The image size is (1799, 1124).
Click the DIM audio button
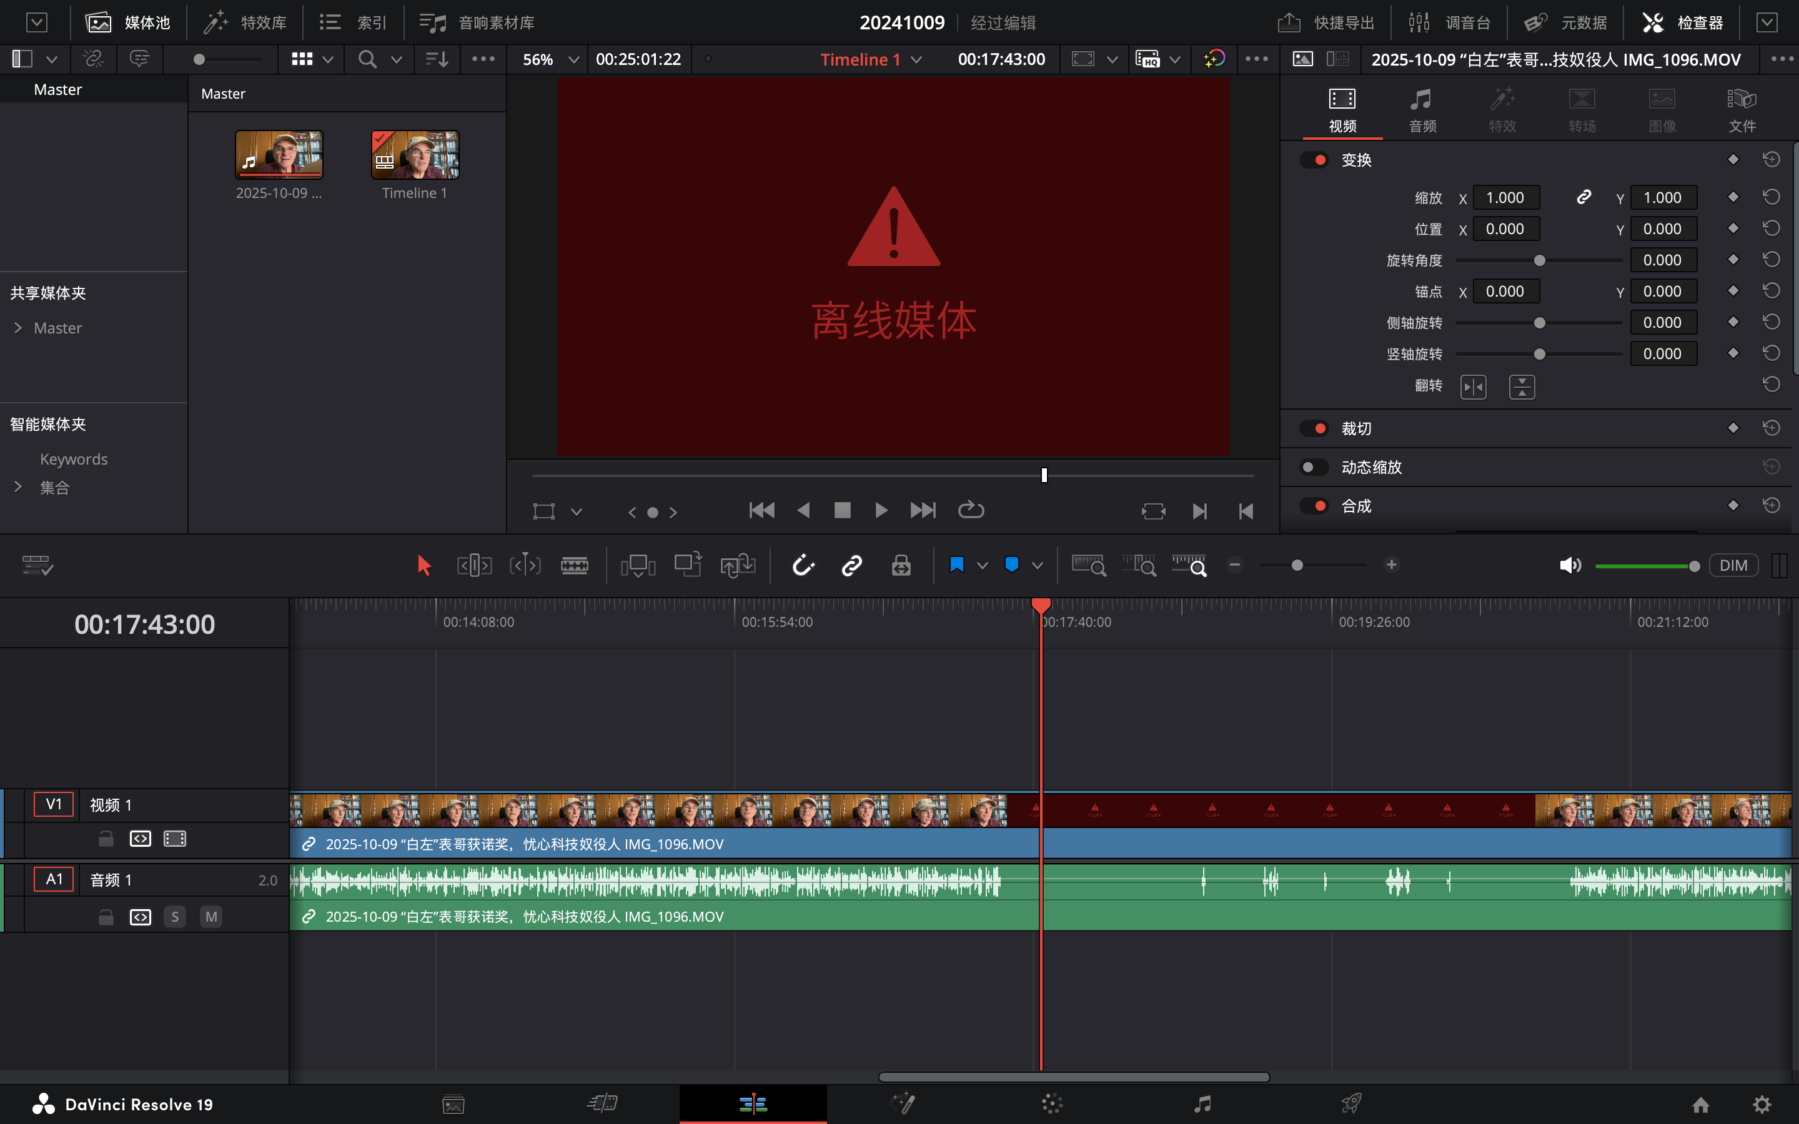coord(1733,565)
